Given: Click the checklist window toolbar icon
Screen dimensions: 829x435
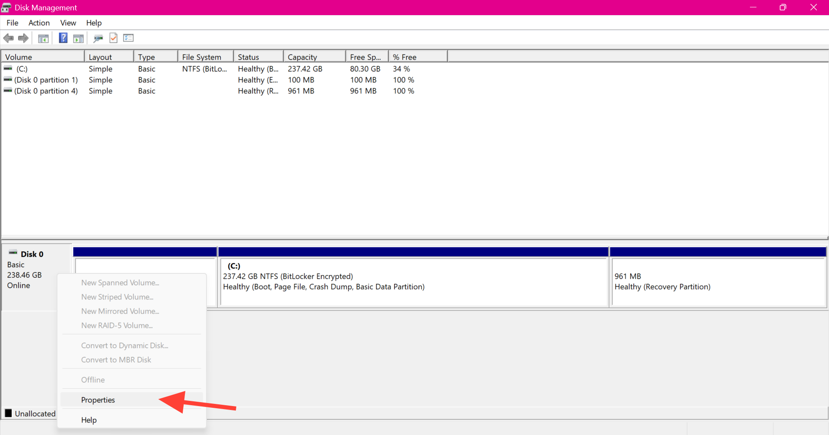Looking at the screenshot, I should [128, 38].
